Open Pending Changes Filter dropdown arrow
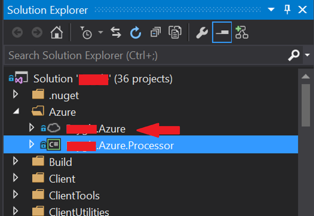Image resolution: width=314 pixels, height=216 pixels. click(x=100, y=33)
